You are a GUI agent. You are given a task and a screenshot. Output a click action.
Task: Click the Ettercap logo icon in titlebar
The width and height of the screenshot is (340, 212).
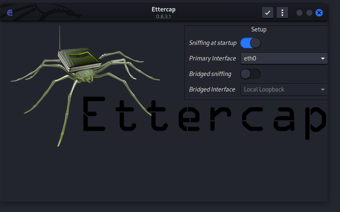(x=9, y=13)
